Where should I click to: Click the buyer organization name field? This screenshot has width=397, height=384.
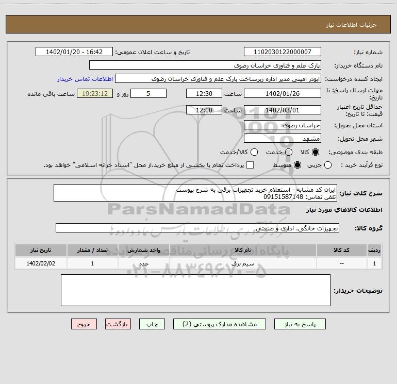(205, 65)
